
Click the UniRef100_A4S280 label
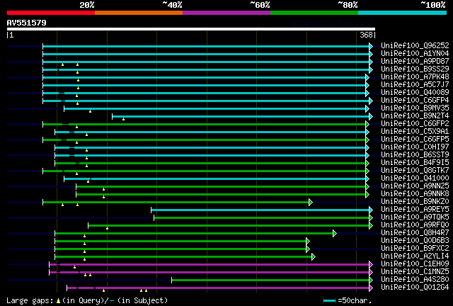[415, 280]
